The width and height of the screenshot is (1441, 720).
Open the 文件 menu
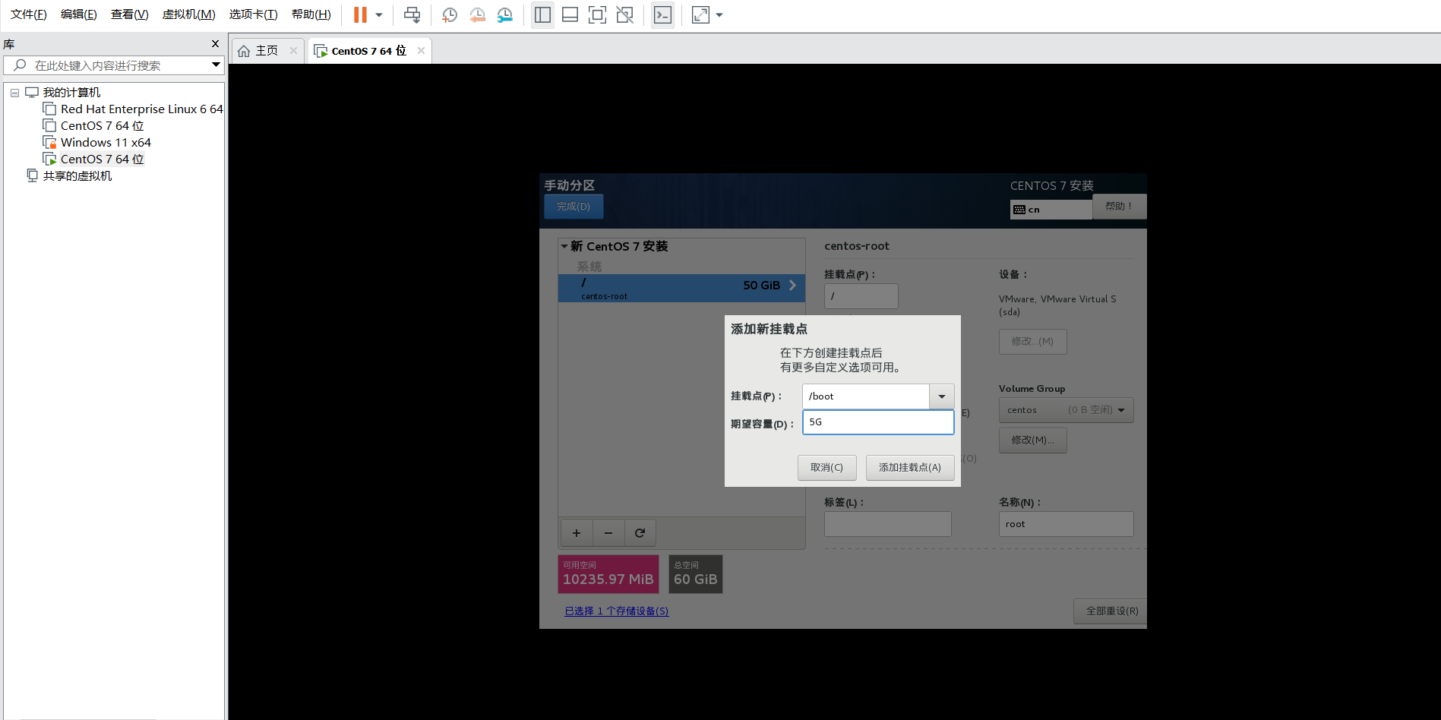point(29,14)
